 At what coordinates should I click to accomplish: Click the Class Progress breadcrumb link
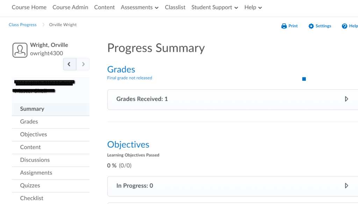click(22, 24)
